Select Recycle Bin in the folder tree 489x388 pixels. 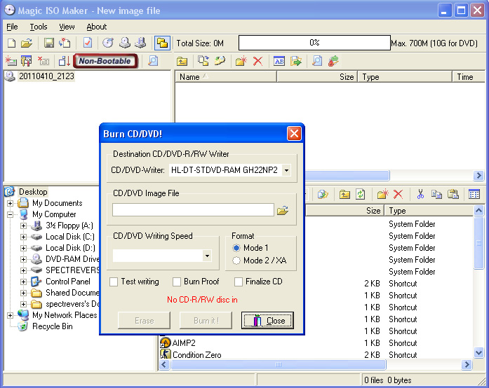53,326
